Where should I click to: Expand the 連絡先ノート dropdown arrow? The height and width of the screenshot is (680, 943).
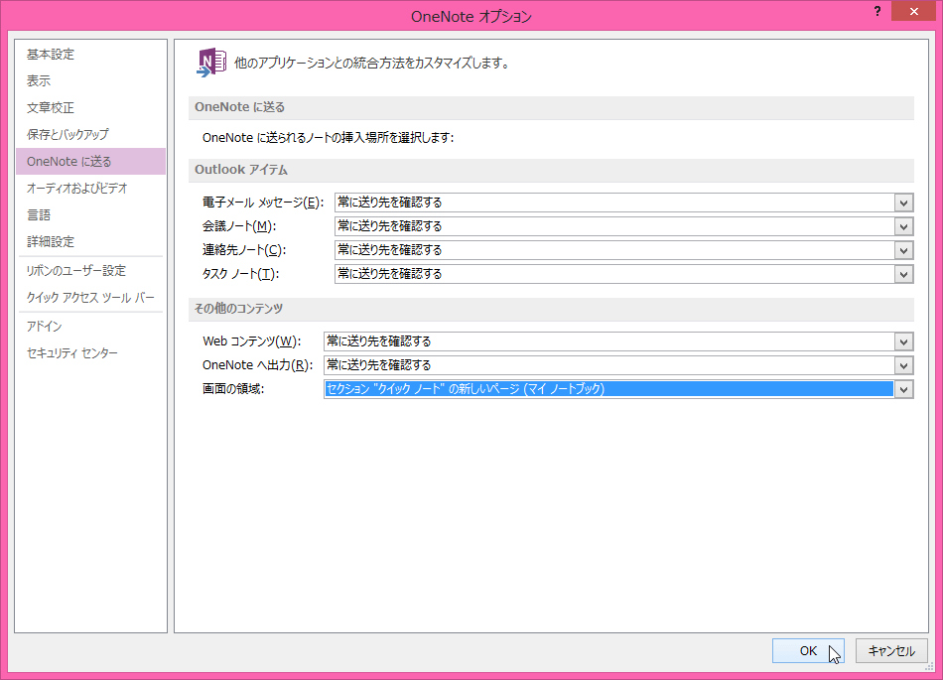coord(903,250)
